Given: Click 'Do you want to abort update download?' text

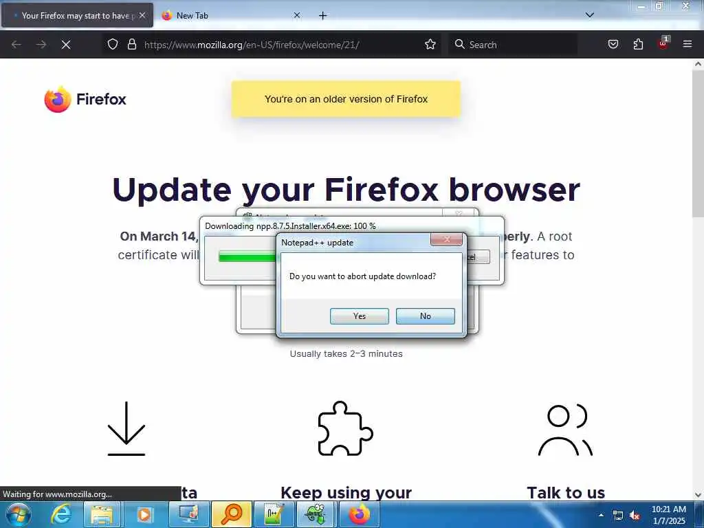Looking at the screenshot, I should point(362,276).
